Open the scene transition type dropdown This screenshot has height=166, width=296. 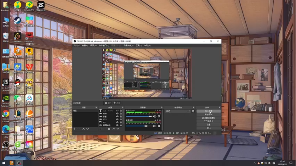(178, 111)
